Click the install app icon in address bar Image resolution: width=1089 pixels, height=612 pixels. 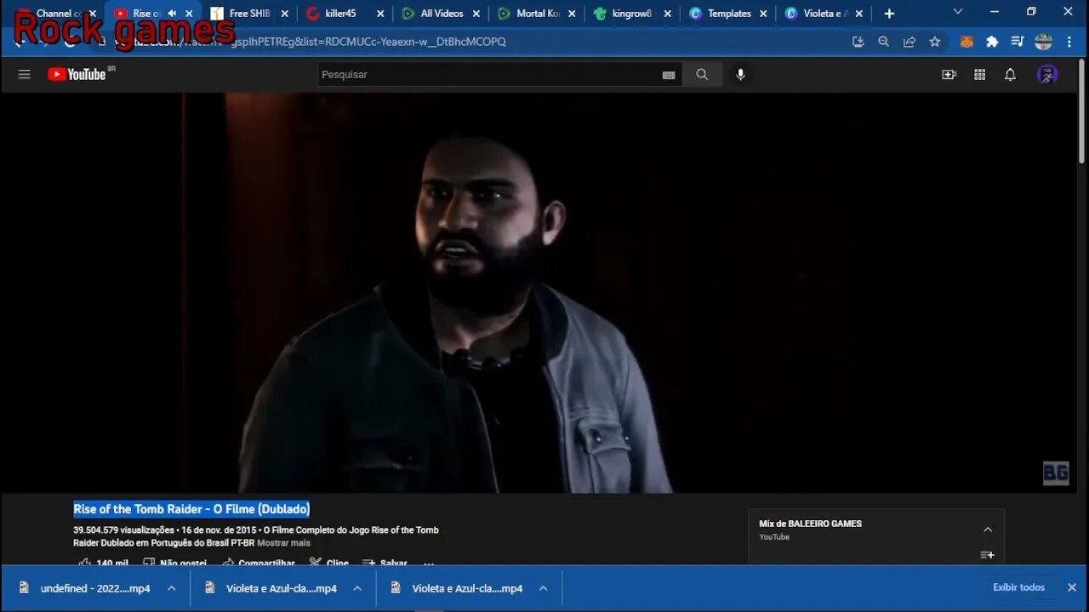pyautogui.click(x=858, y=42)
